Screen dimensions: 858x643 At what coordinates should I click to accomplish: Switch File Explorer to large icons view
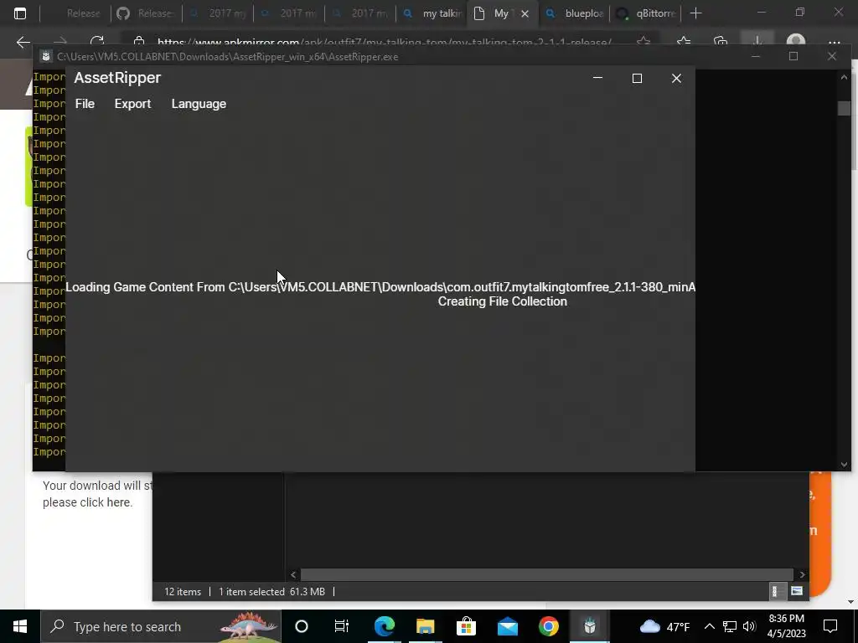(x=797, y=591)
